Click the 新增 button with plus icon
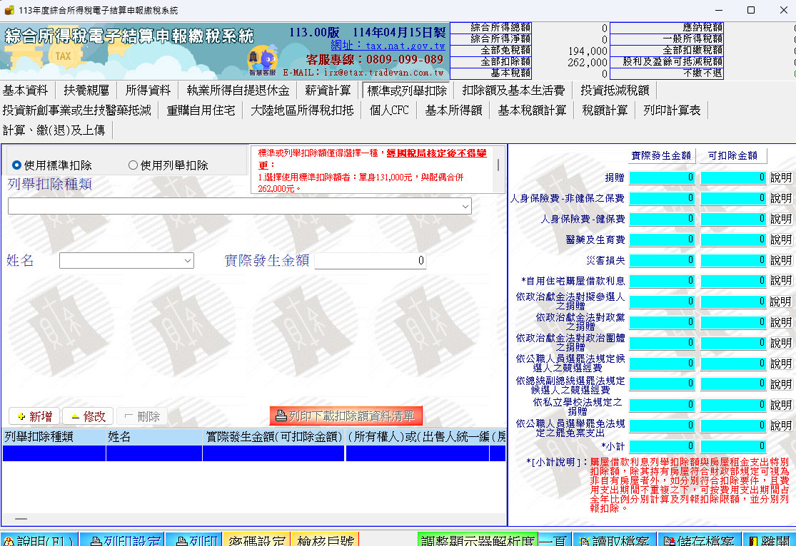Image resolution: width=796 pixels, height=546 pixels. (34, 416)
